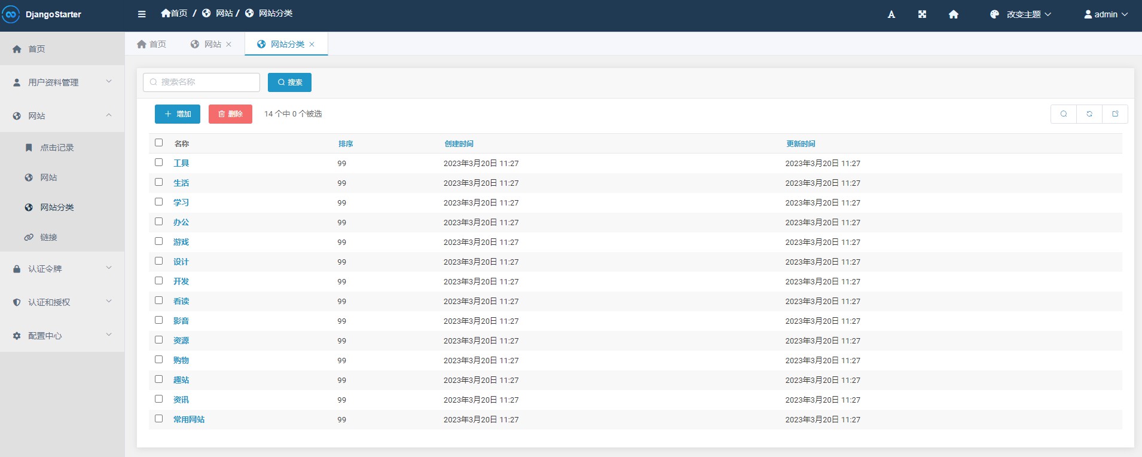
Task: Check the box for row 常用网站
Action: click(x=158, y=419)
